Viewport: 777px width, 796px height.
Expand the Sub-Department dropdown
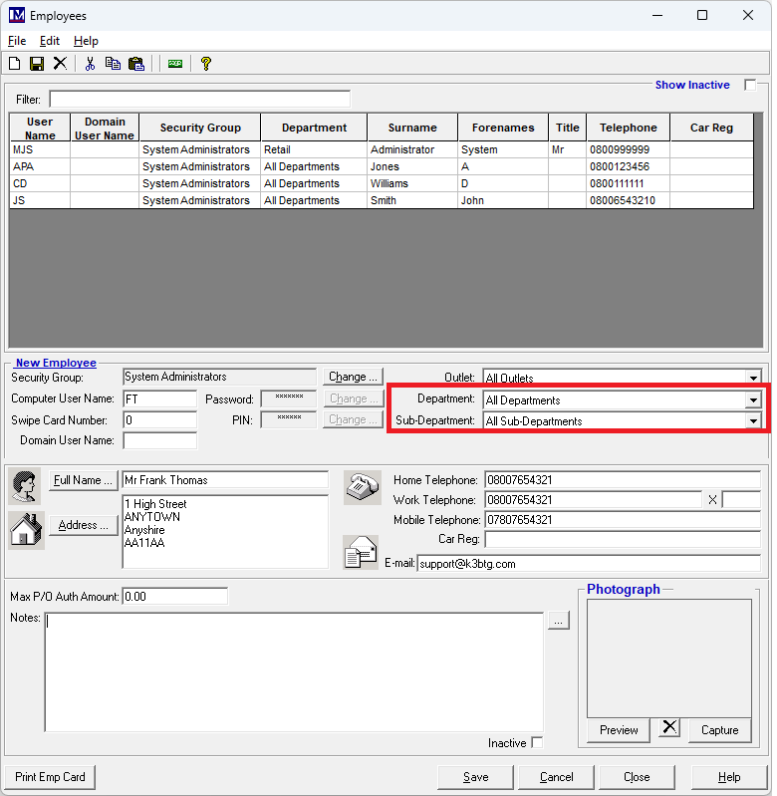[x=752, y=421]
